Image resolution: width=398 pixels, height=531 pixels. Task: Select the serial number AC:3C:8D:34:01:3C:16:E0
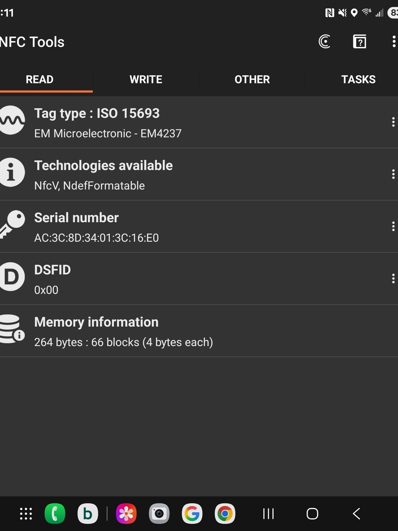tap(96, 238)
